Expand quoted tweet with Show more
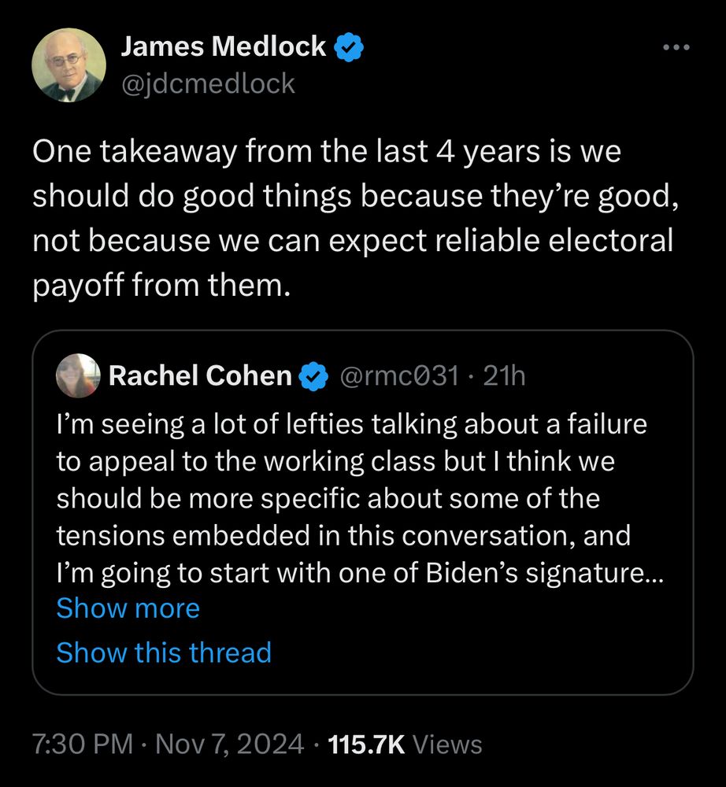This screenshot has width=726, height=787. point(128,608)
